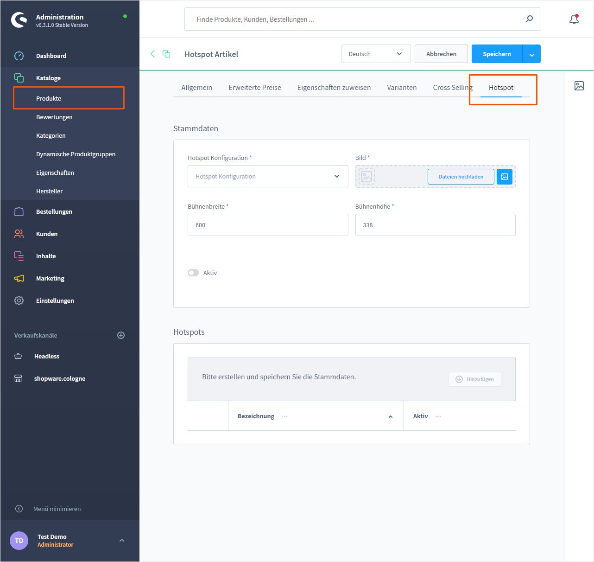This screenshot has height=562, width=594.
Task: Open the media sidebar image icon
Action: tap(579, 86)
